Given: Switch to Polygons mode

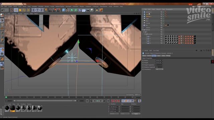Looking at the screenshot, I should [2, 40].
